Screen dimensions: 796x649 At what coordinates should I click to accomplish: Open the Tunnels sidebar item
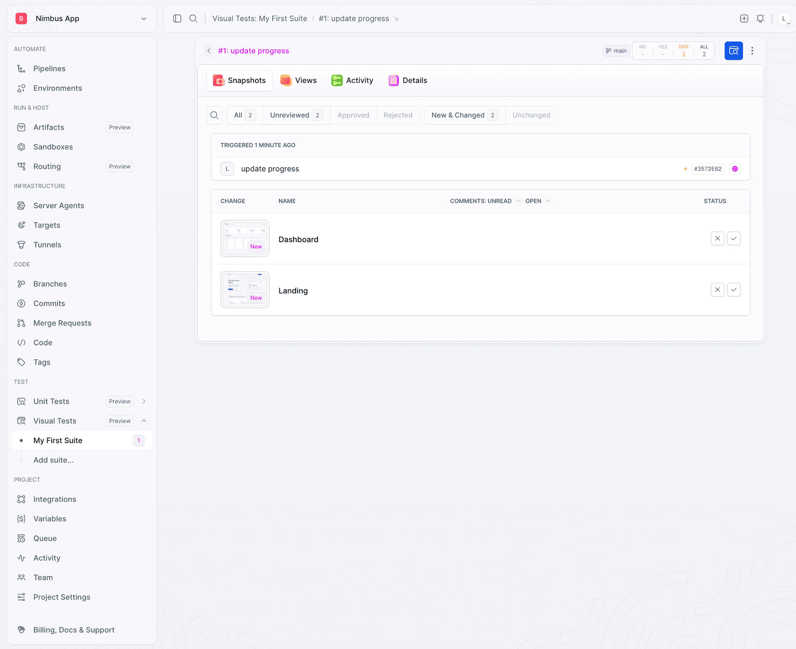click(81, 245)
